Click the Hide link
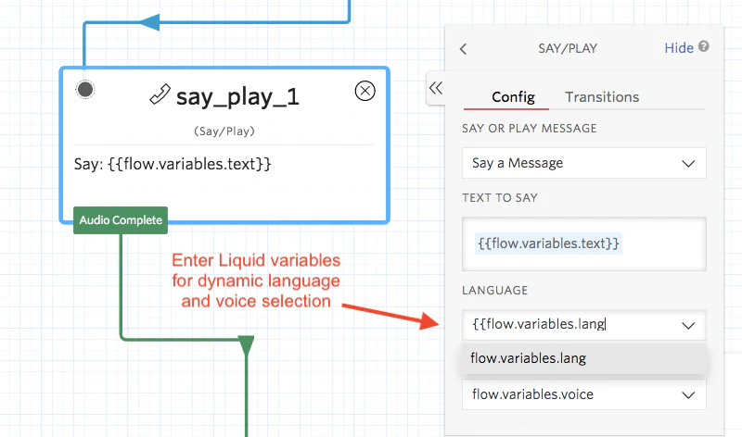The image size is (742, 437). pos(679,48)
